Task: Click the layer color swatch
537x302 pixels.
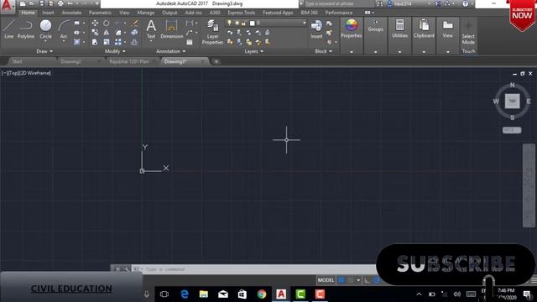Action: pos(252,23)
